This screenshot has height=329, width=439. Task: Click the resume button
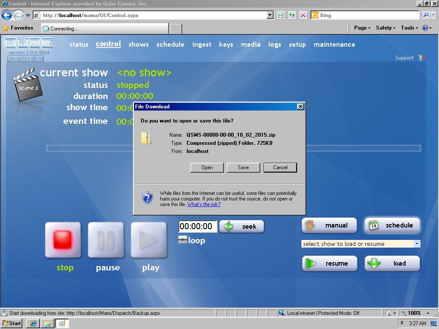point(330,263)
